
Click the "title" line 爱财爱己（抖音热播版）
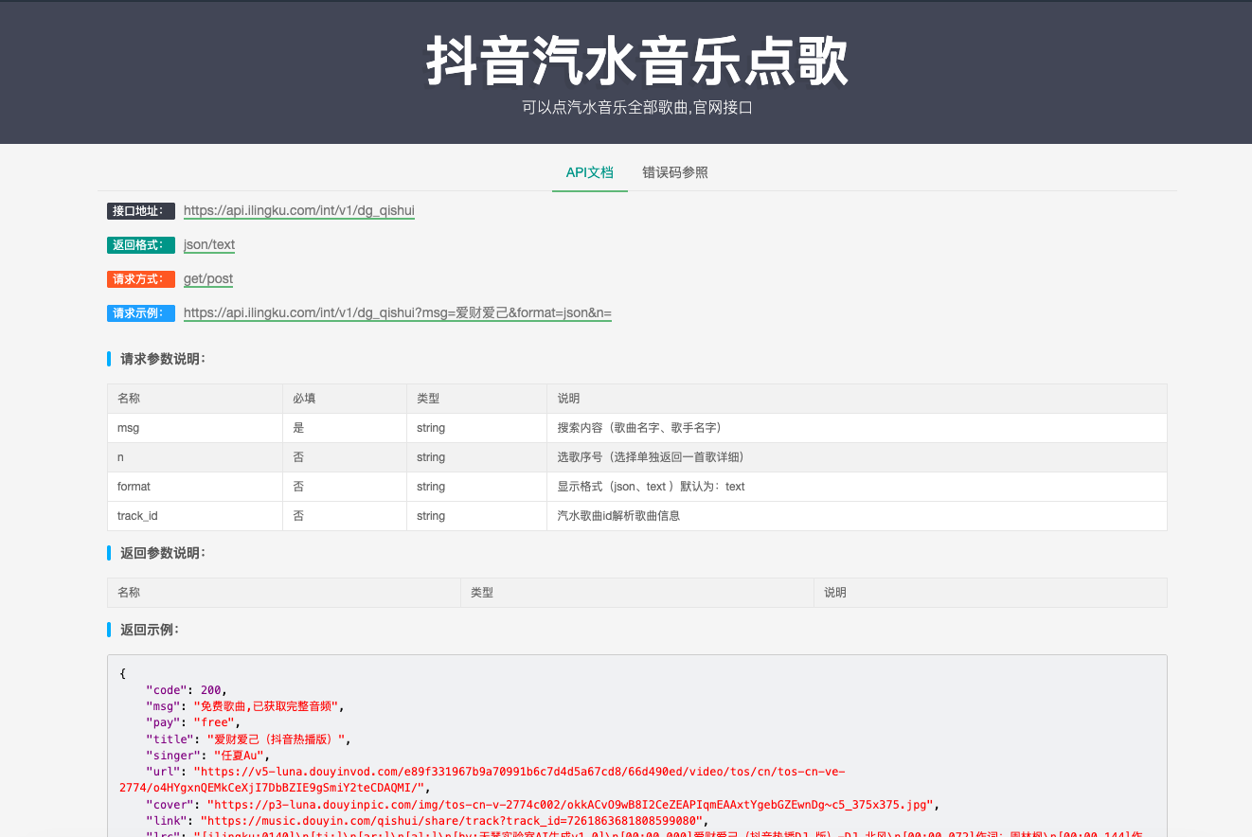click(249, 739)
